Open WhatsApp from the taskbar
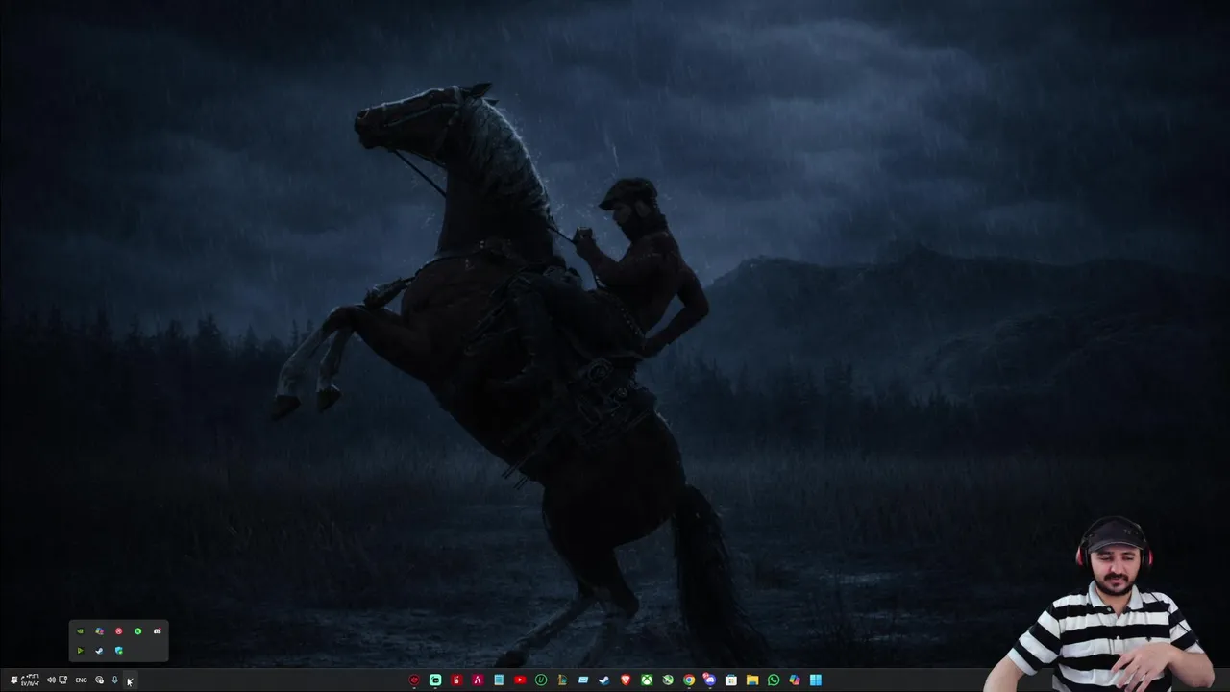 click(774, 680)
